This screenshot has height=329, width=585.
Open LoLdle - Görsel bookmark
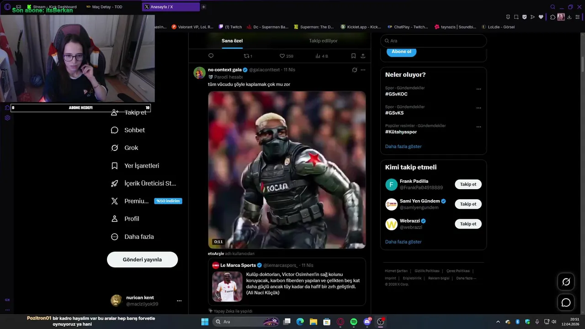498,27
